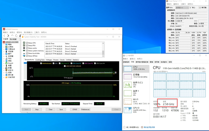Open the 工具(T) menu in AIDA64 Extreme
Image resolution: width=209 pixels, height=131 pixels.
(x=37, y=32)
